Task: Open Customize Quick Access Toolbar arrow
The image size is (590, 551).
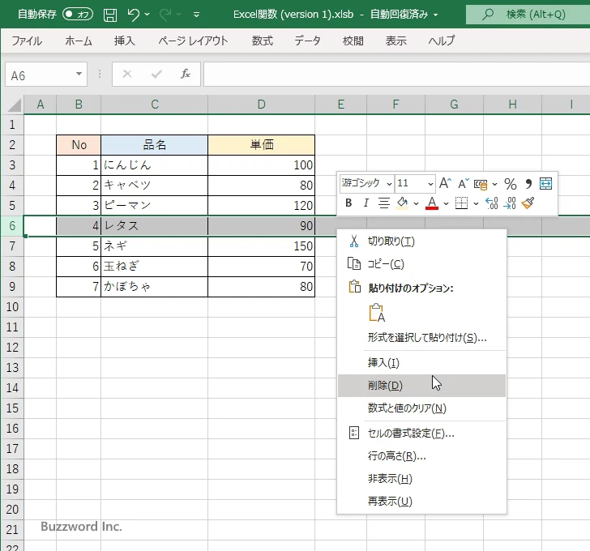Action: (x=196, y=15)
